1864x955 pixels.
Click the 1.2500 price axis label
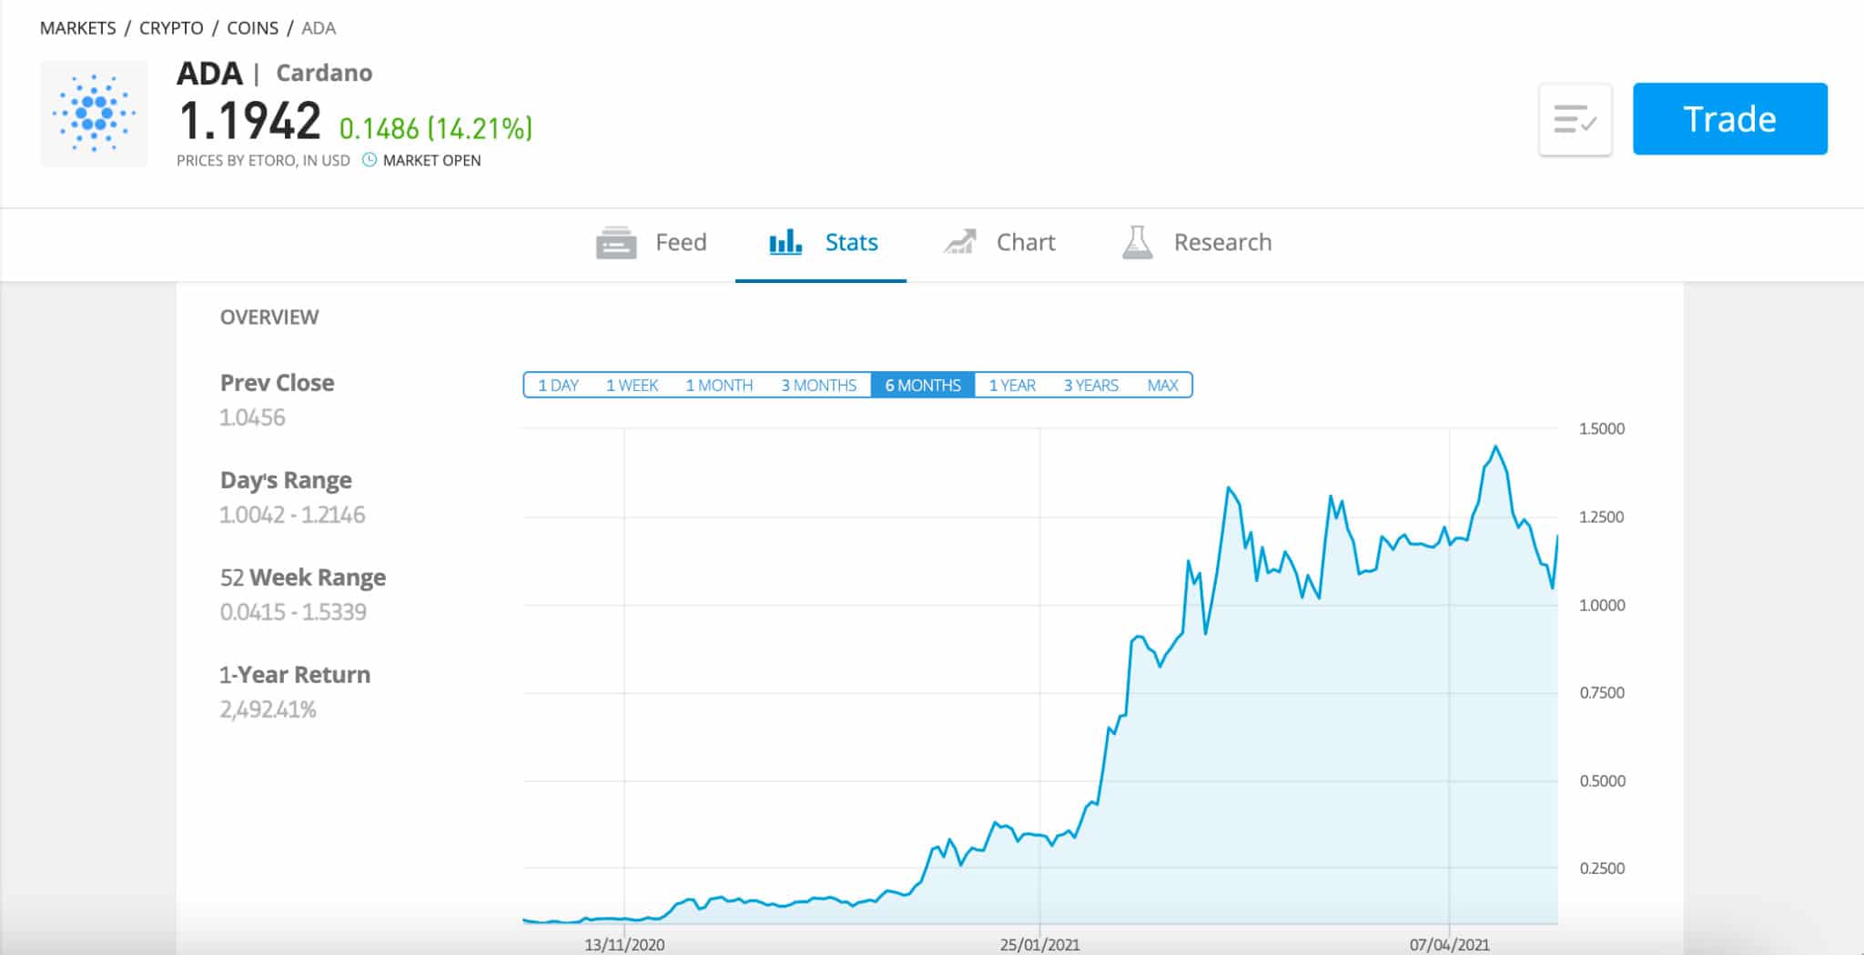[1602, 517]
